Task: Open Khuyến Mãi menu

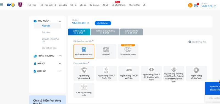Action: (x=134, y=5)
